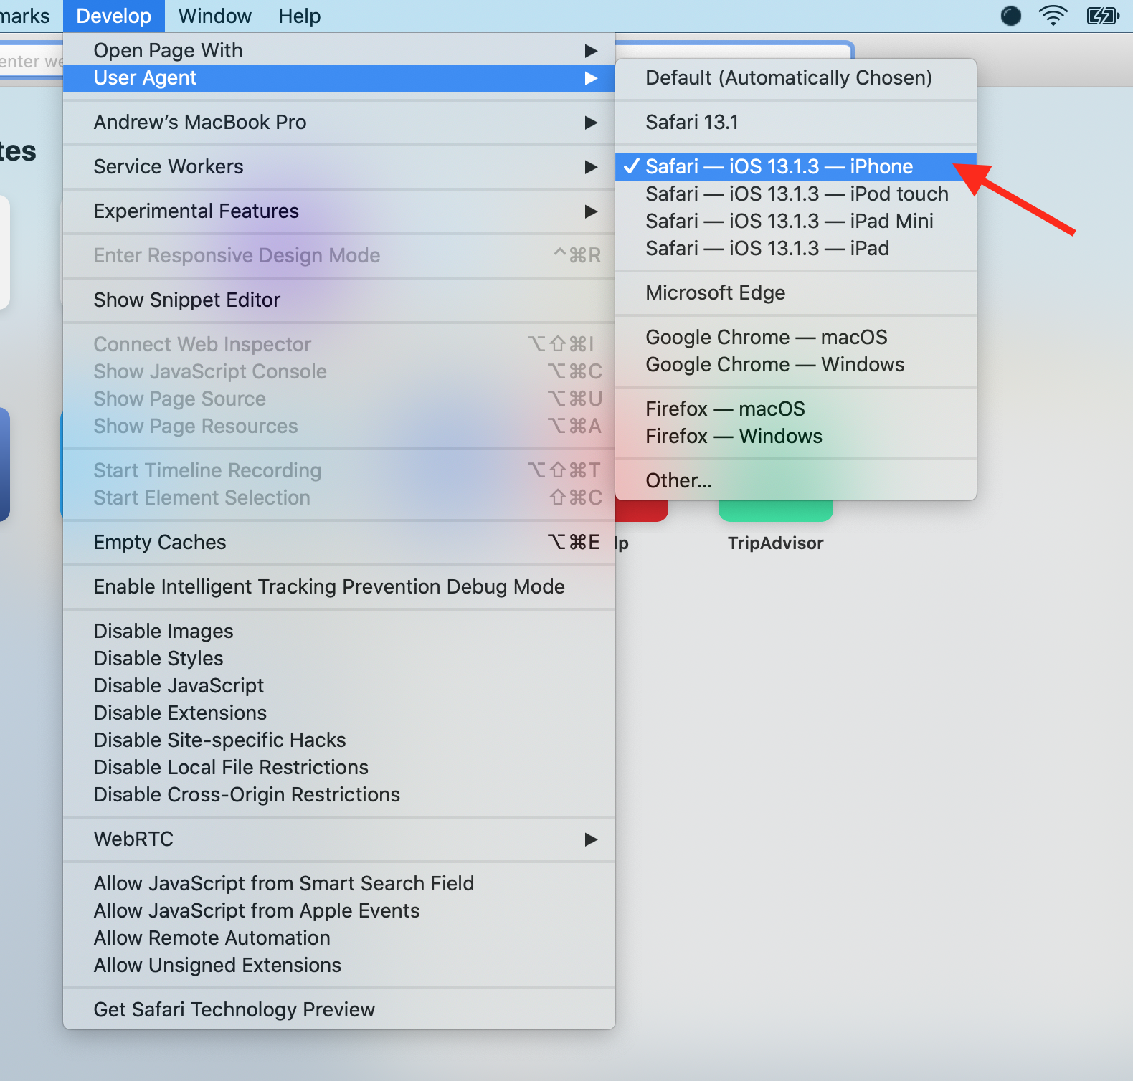Toggle Disable Images option
1133x1081 pixels.
point(339,631)
